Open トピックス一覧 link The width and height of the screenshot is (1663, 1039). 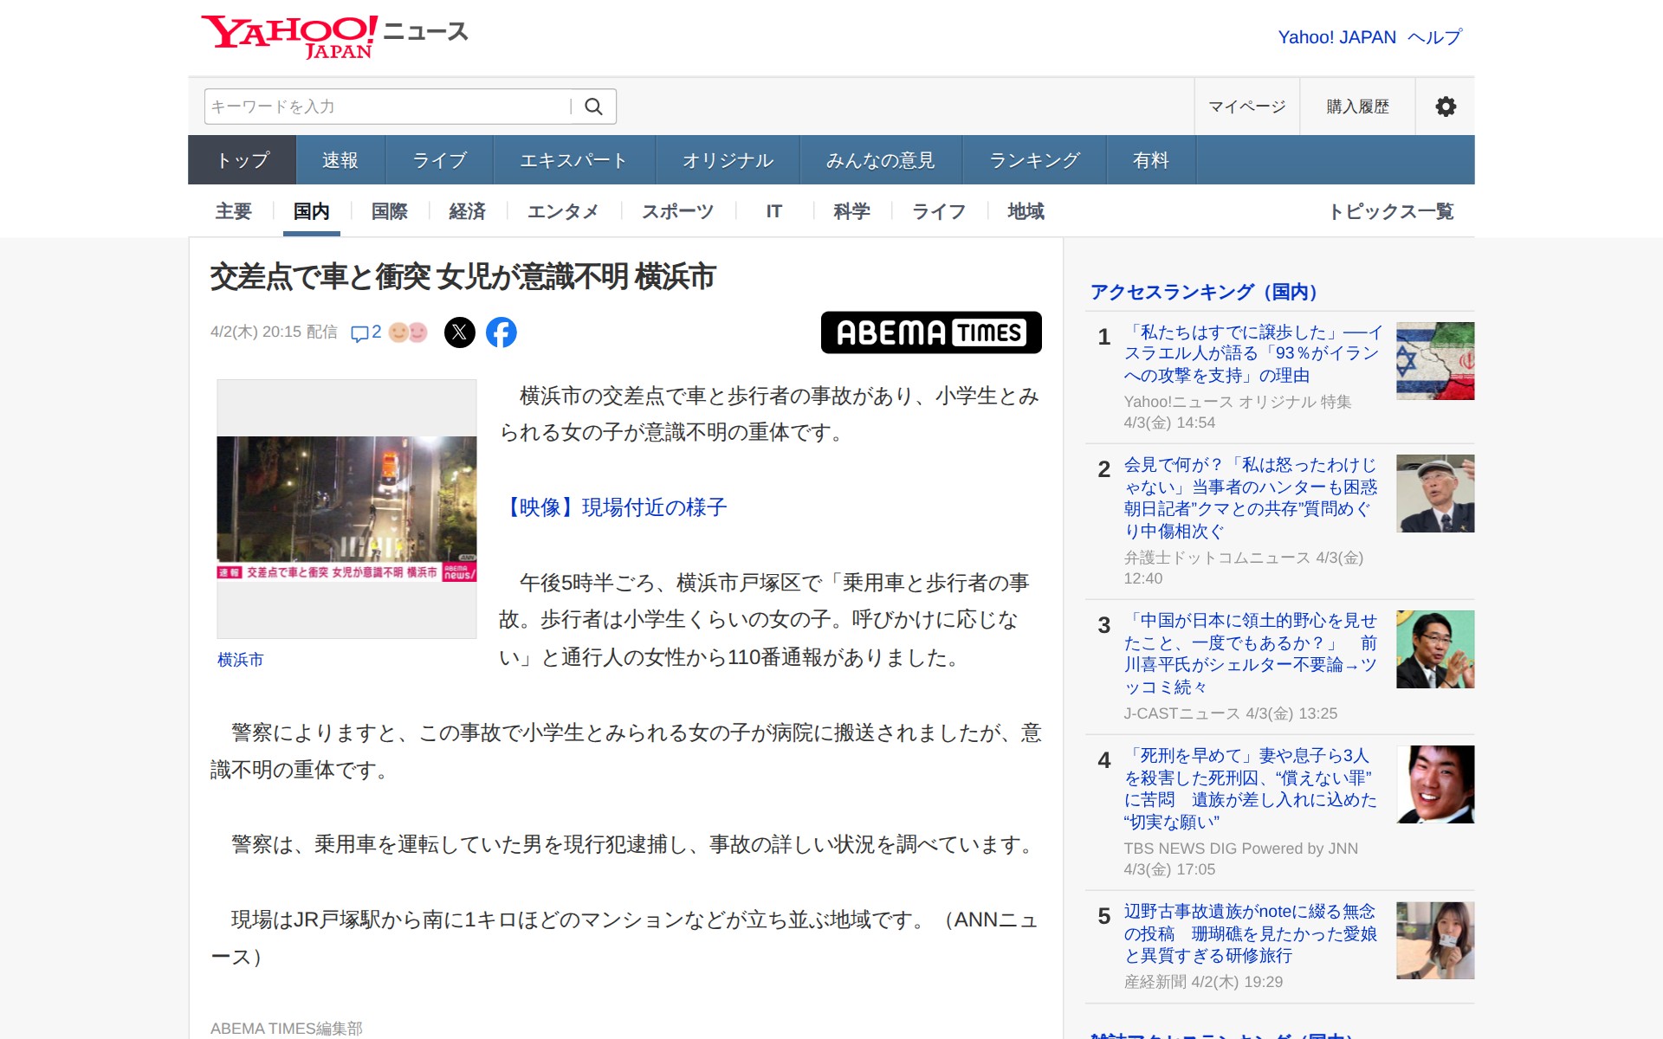[1391, 211]
